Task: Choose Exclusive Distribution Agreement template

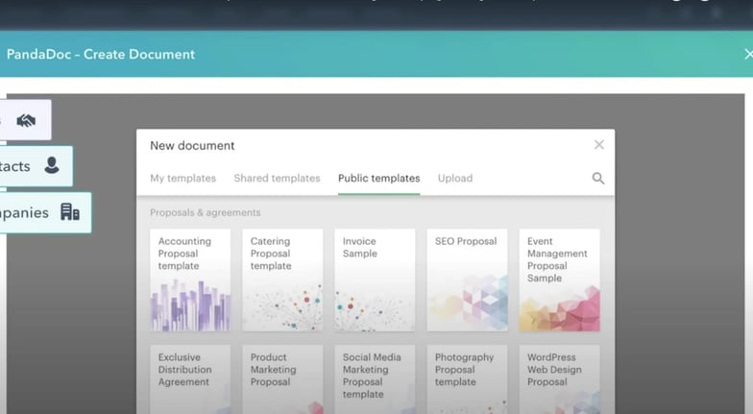Action: click(190, 378)
